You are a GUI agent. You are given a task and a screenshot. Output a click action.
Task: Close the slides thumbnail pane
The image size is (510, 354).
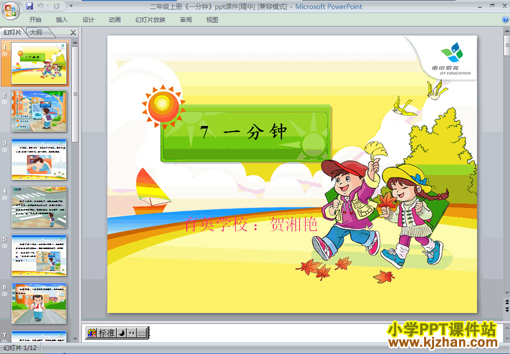(73, 32)
